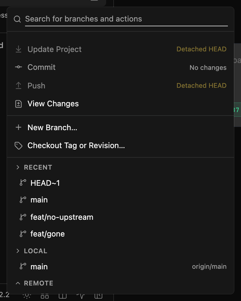Expand the LOCAL section chevron
This screenshot has width=241, height=301.
(18, 251)
